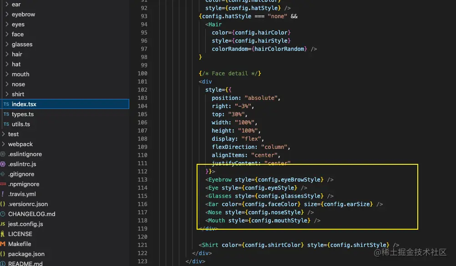This screenshot has width=456, height=266.
Task: Open types.ts file
Action: click(x=23, y=114)
